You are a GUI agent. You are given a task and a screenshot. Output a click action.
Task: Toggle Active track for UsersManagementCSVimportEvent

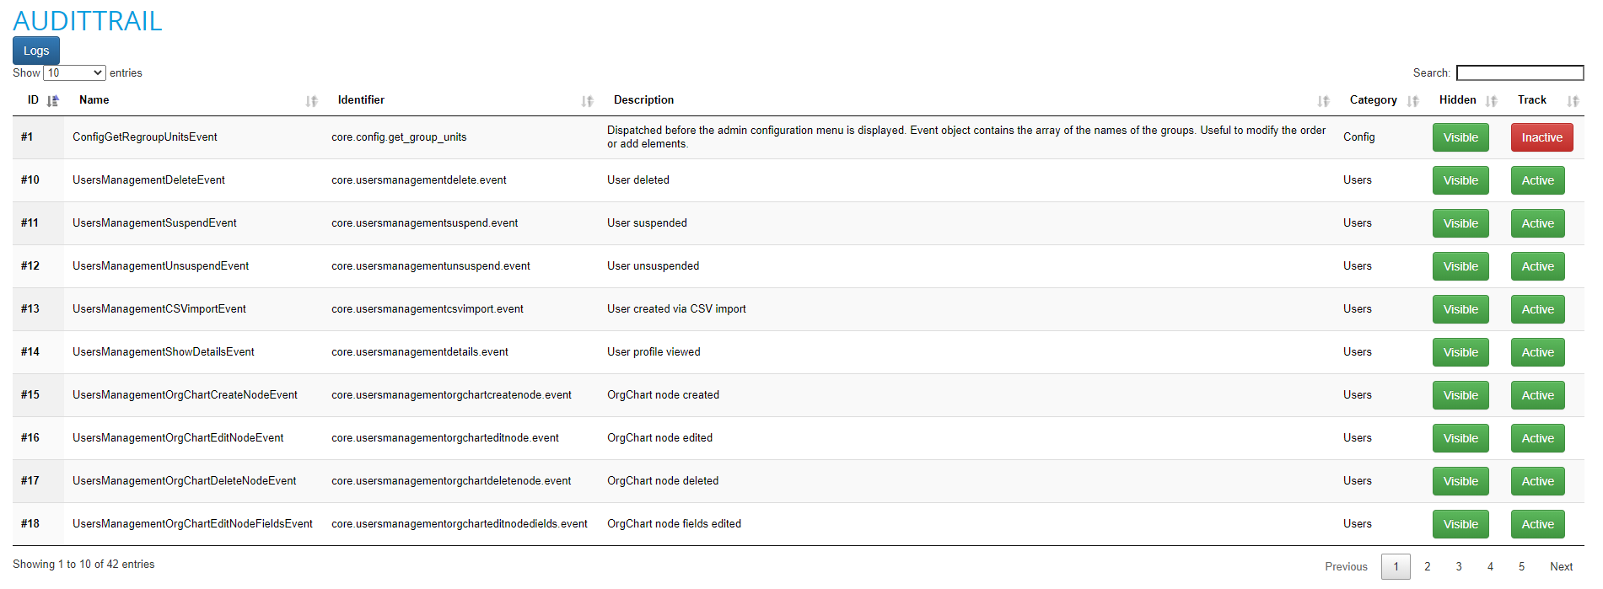pyautogui.click(x=1537, y=308)
